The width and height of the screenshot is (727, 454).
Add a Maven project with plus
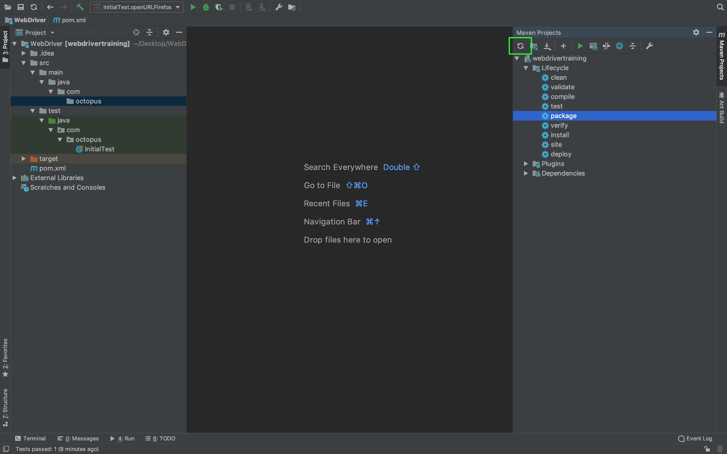coord(563,46)
